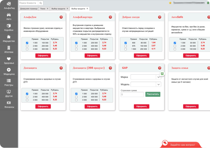
Task: Open the Ипотека sidebar section
Action: [x=9, y=50]
